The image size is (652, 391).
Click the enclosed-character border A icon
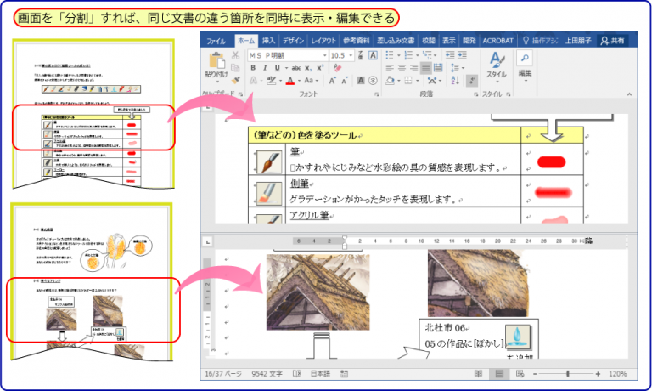373,55
